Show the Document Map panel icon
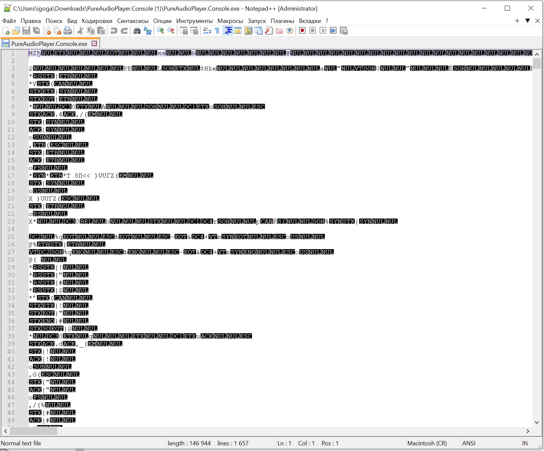Image resolution: width=544 pixels, height=451 pixels. click(x=248, y=31)
